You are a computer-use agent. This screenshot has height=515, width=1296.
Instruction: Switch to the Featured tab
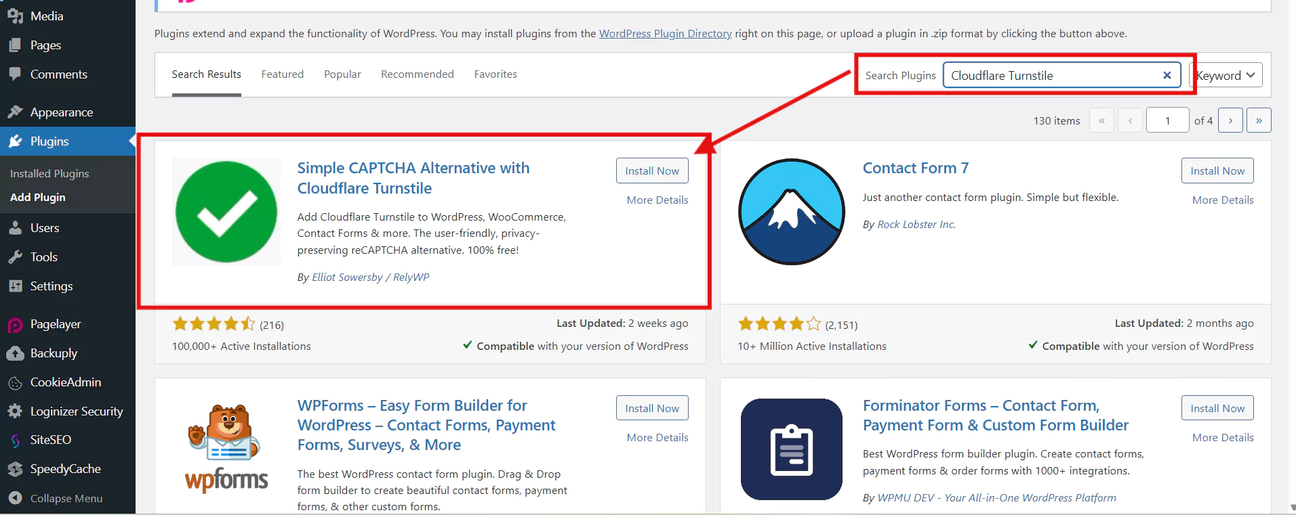(283, 74)
